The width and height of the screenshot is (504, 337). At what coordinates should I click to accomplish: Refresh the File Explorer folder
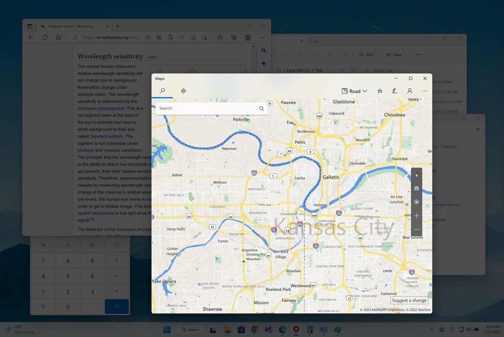point(353,70)
